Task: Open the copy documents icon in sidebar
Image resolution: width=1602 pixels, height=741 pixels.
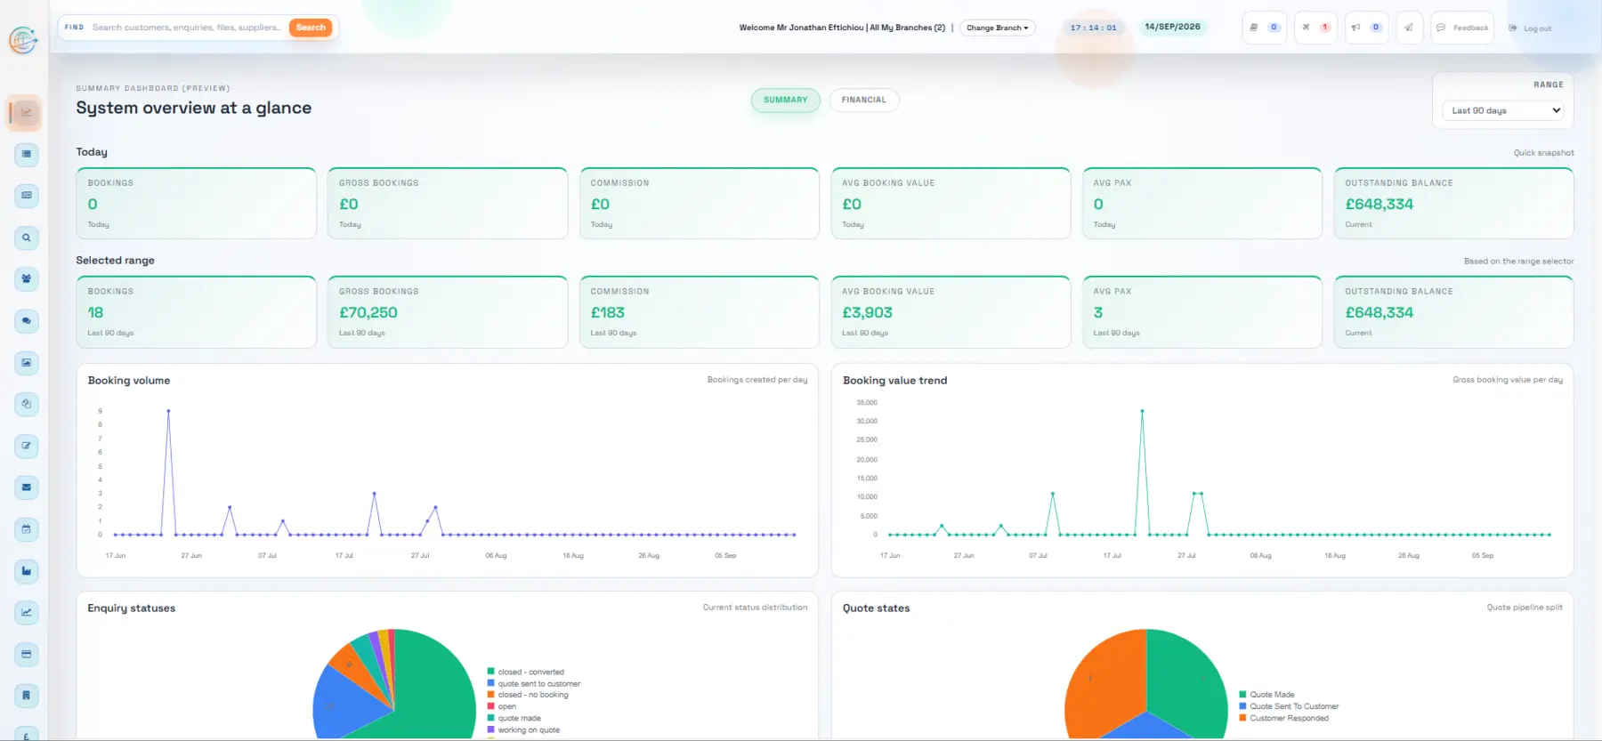Action: coord(27,405)
